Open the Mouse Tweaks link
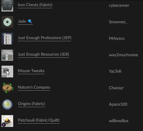Screen dimensions: 143x131 pos(31,71)
